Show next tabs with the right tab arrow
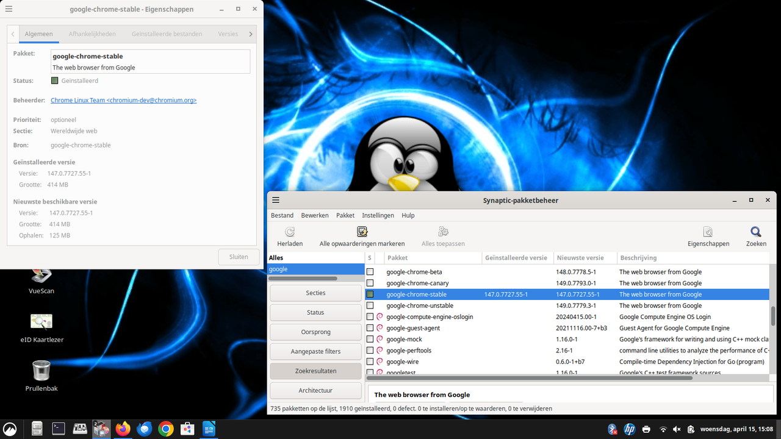Screen dimensions: 781x439 (251, 34)
